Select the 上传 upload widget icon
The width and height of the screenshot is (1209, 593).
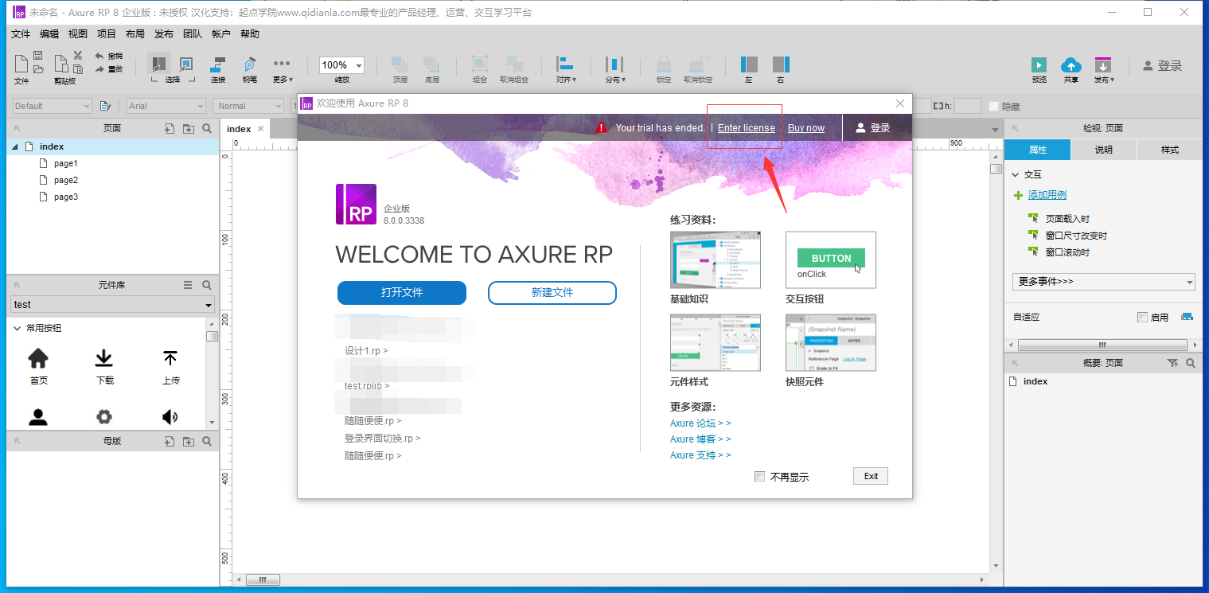click(x=170, y=358)
